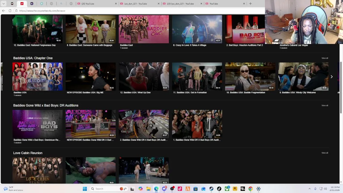Select the pinned purple "hi" tab
Screen dimensions: 343x193
tap(32, 3)
